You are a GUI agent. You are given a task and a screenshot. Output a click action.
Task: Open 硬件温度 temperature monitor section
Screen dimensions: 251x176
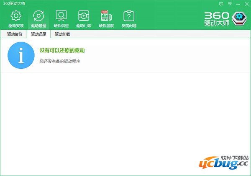click(x=106, y=19)
